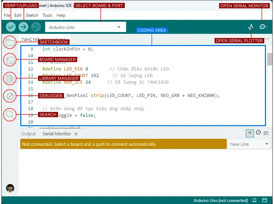Open the Debugger sidebar icon

click(x=10, y=96)
